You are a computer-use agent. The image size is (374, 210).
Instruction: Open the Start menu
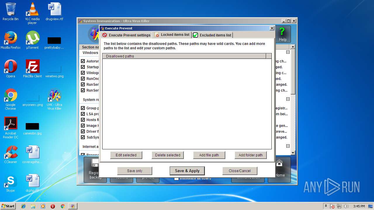point(8,206)
